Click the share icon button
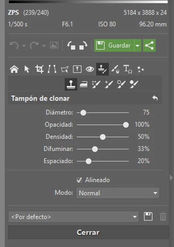This screenshot has height=247, width=174. (x=149, y=45)
